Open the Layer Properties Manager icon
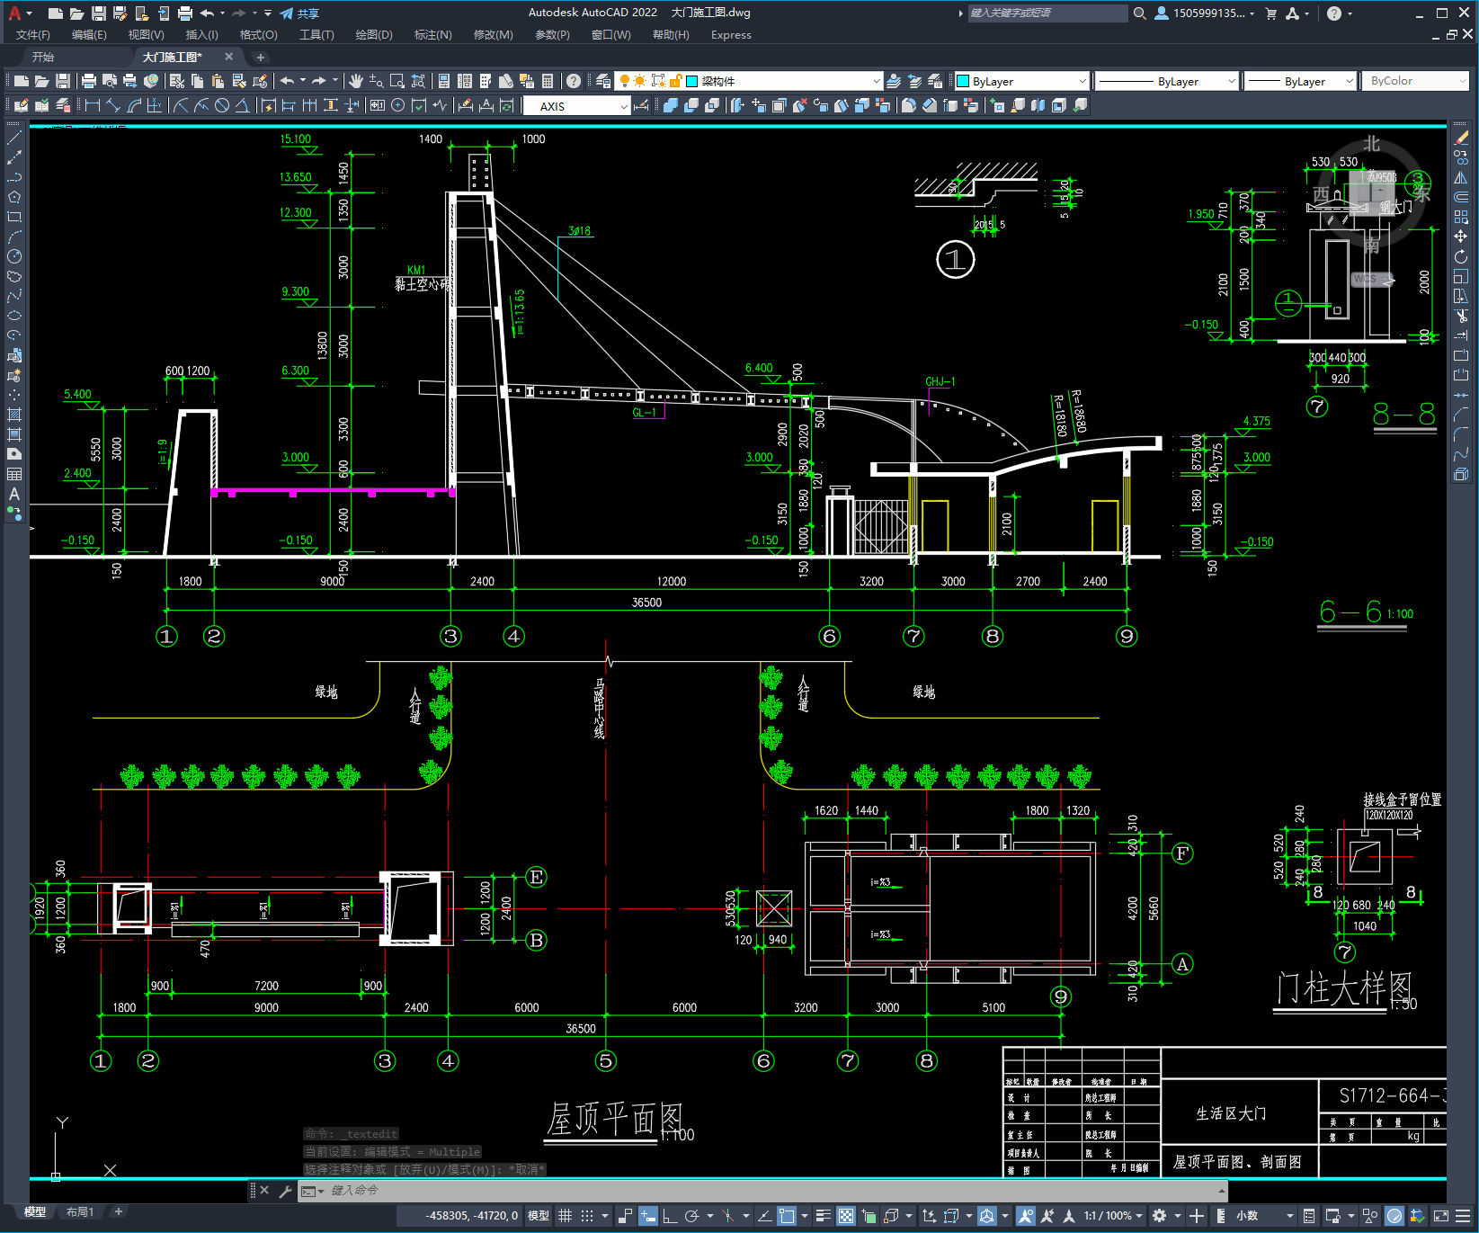Viewport: 1479px width, 1233px height. 603,81
